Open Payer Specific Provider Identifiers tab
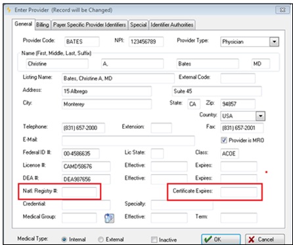 pos(89,25)
